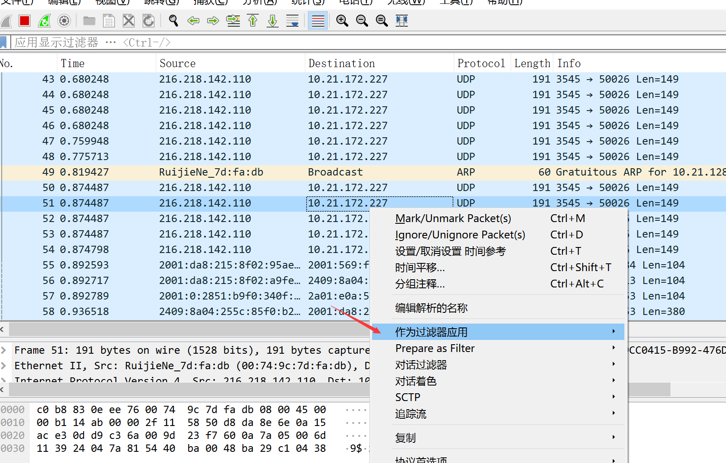Click packet list scrollbar left arrow

tap(3, 329)
